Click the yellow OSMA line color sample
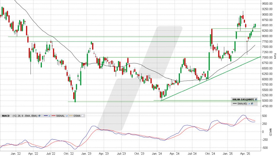The width and height of the screenshot is (279, 157). point(71,116)
